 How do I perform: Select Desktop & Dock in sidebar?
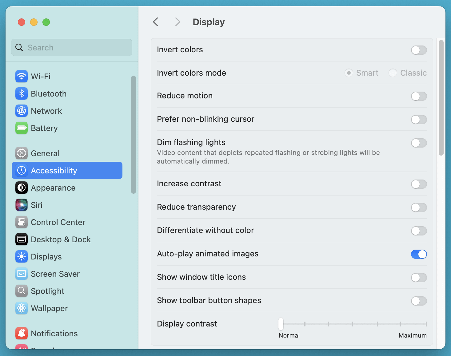click(x=61, y=239)
